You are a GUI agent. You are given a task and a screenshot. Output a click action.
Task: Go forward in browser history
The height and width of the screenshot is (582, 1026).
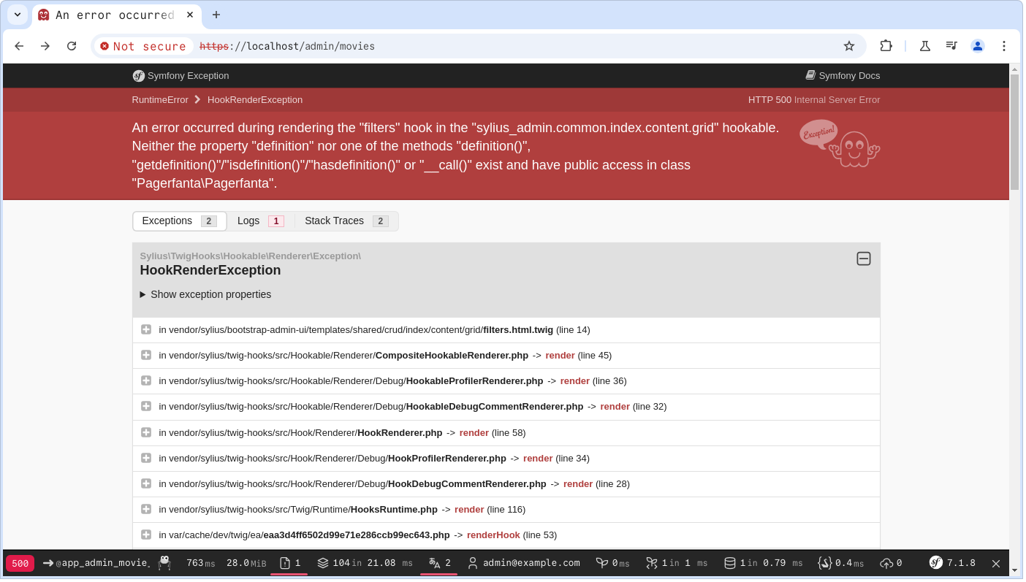pos(45,46)
